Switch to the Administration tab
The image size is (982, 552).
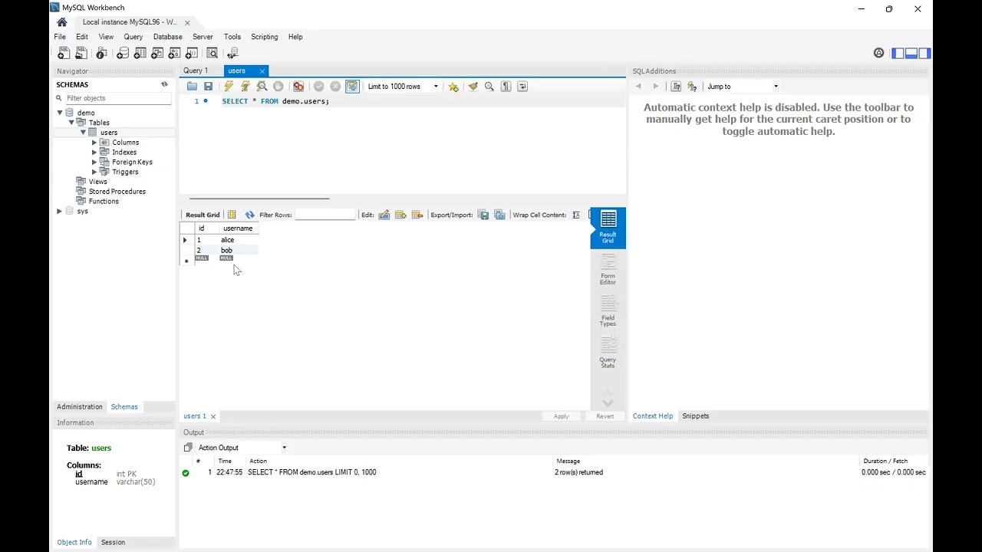tap(80, 407)
